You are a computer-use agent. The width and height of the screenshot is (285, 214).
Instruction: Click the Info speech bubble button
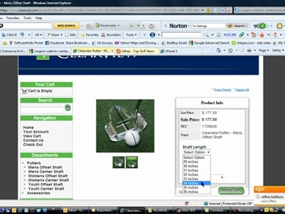[x=71, y=35]
